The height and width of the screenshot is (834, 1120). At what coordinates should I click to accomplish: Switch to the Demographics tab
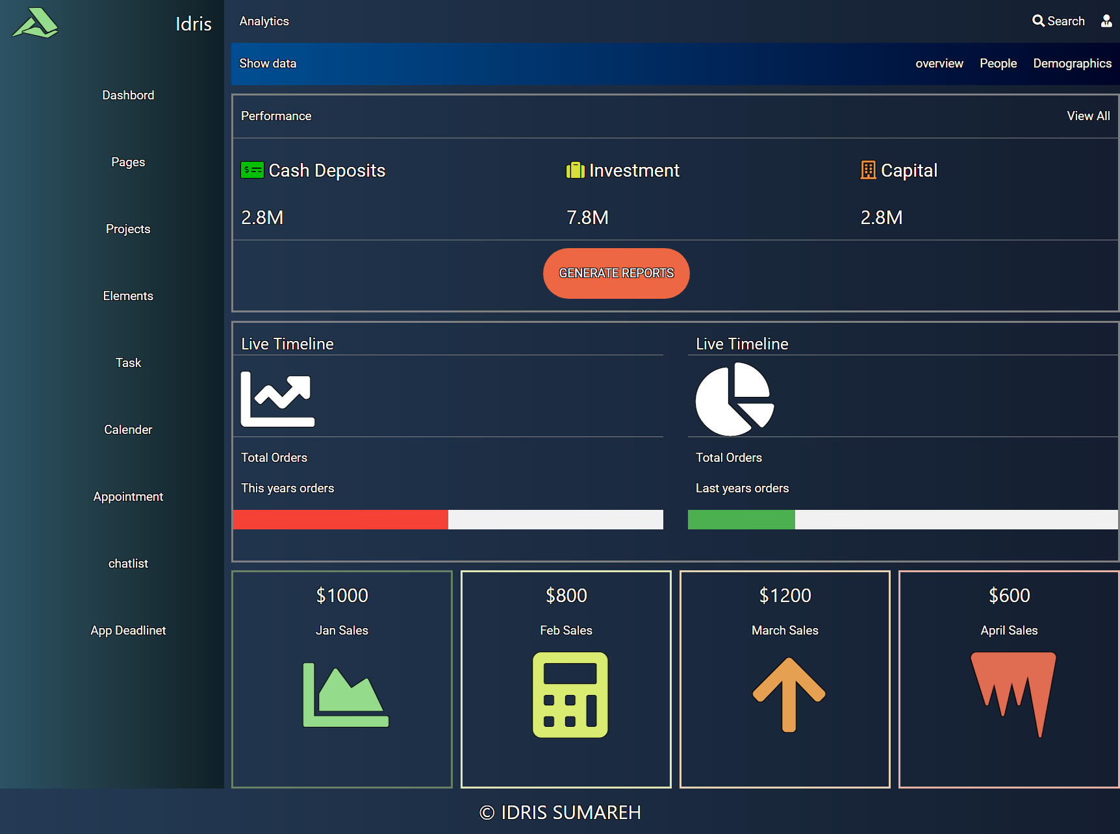(x=1073, y=63)
